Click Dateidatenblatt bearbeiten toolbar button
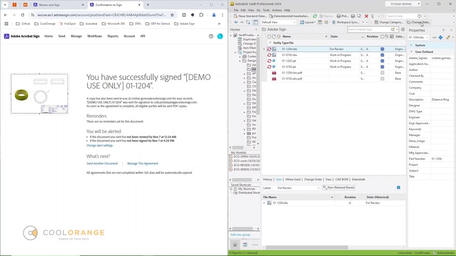The image size is (456, 256). tap(289, 16)
